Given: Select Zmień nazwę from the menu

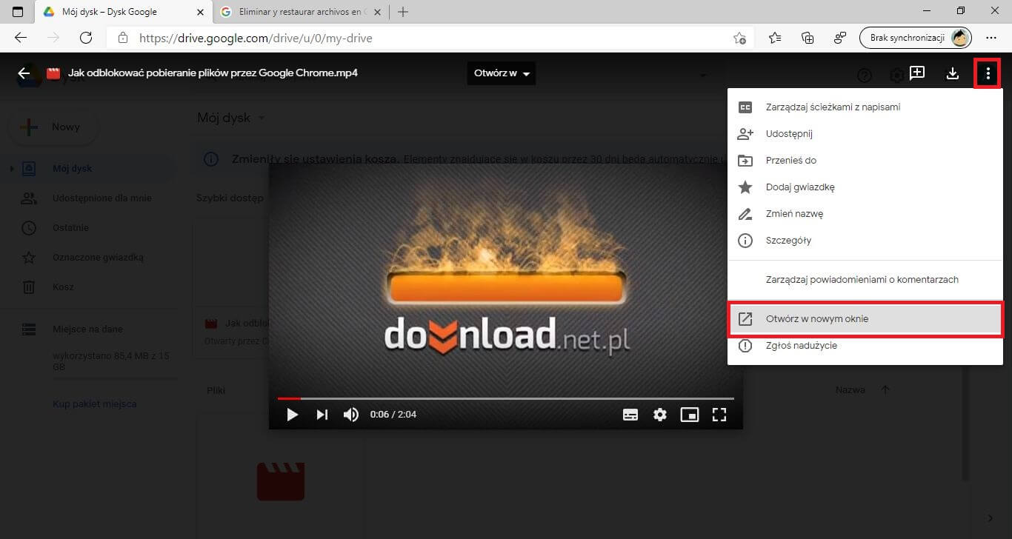Looking at the screenshot, I should click(x=865, y=214).
